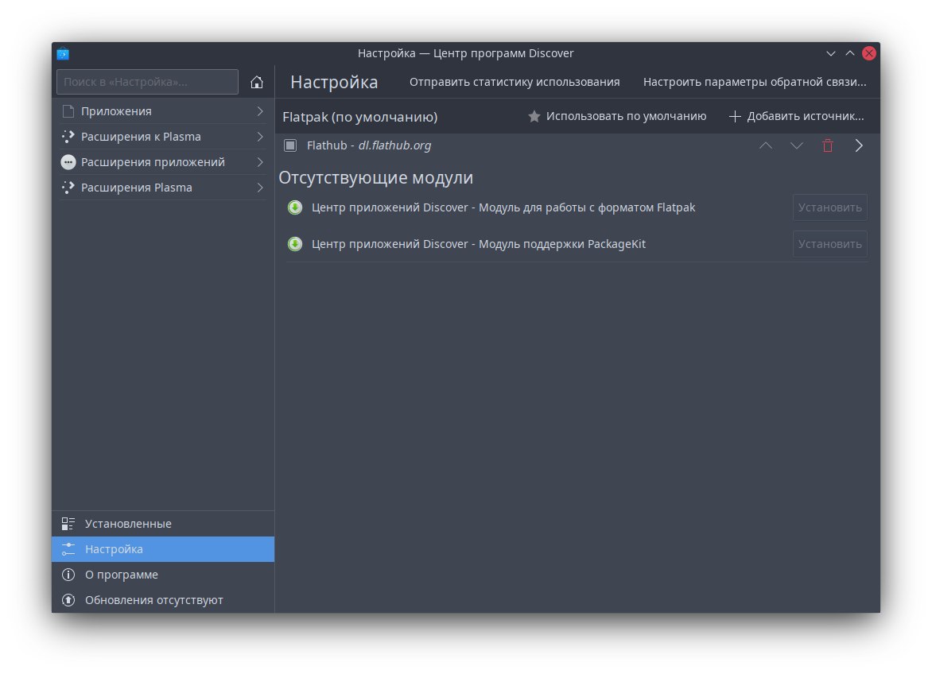Close the Discover window

coord(869,53)
